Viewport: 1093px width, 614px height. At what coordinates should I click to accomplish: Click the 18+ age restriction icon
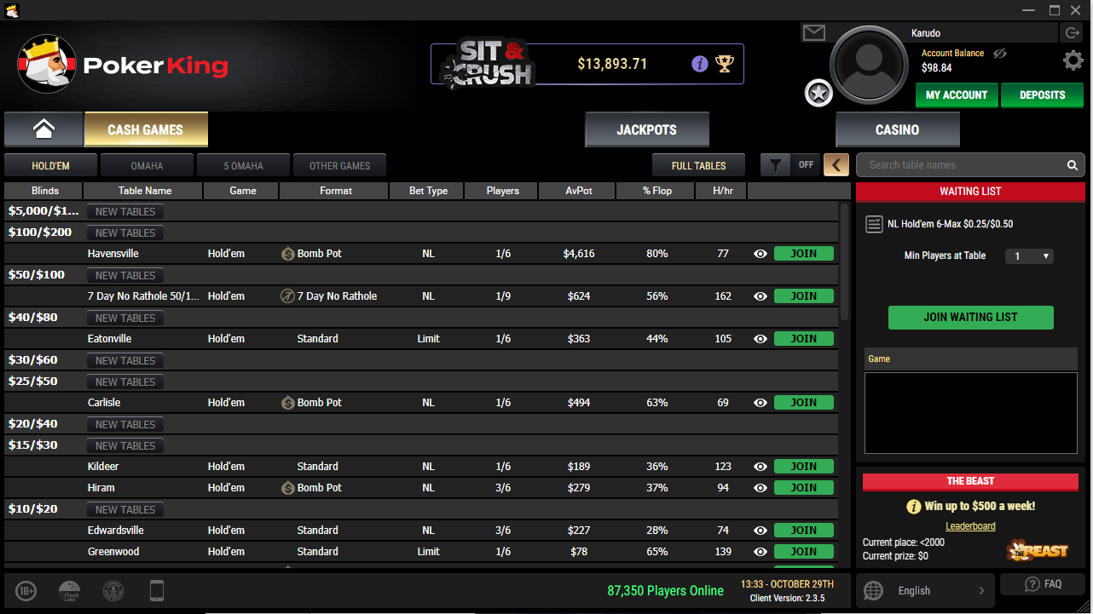click(26, 590)
